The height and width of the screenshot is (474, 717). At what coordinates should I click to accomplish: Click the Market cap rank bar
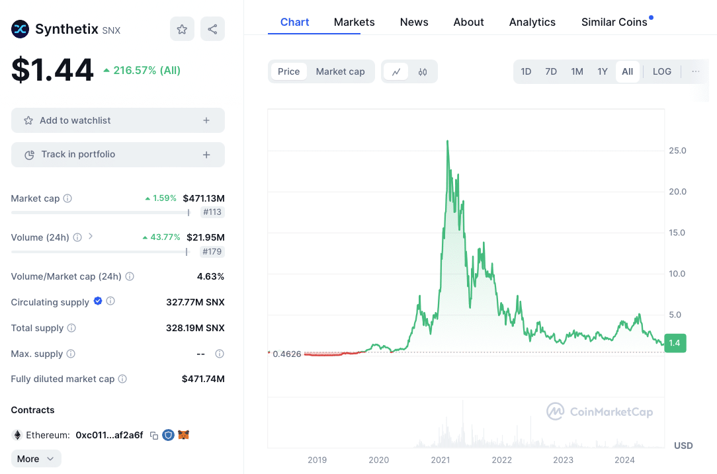coord(101,213)
